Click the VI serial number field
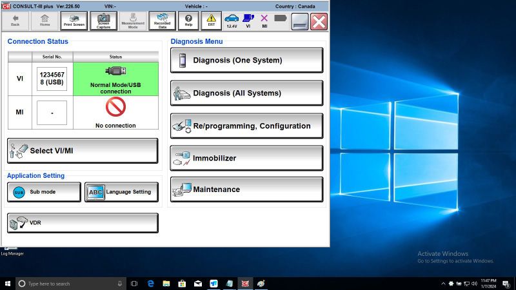This screenshot has width=516, height=290. click(52, 79)
